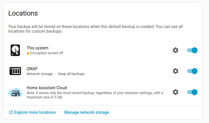Open the Explore more locations link
The height and width of the screenshot is (123, 209).
(x=35, y=112)
